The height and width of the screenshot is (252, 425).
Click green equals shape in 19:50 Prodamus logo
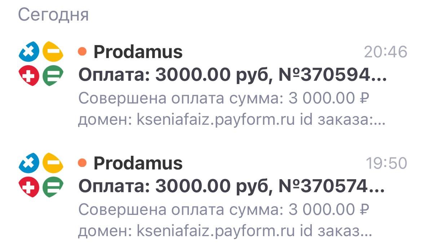53,187
